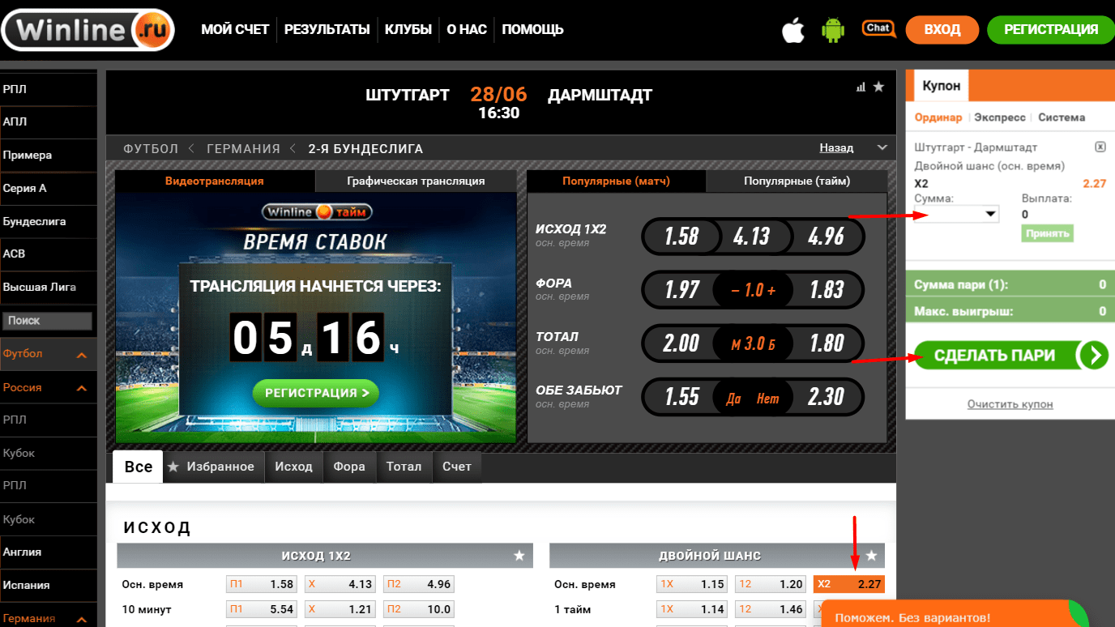The width and height of the screenshot is (1115, 627).
Task: Filter markets by Фора
Action: point(349,467)
